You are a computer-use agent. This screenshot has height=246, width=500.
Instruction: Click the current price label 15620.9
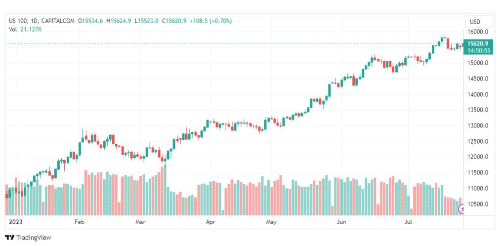point(478,43)
